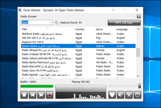Click the green buffer progress bar
The image size is (161, 108).
(x=37, y=86)
